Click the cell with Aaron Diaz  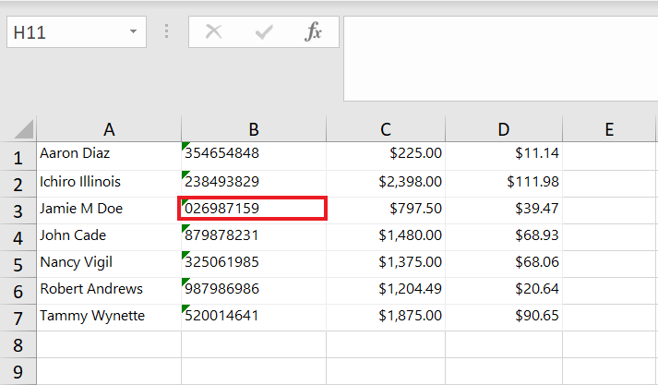pyautogui.click(x=109, y=153)
